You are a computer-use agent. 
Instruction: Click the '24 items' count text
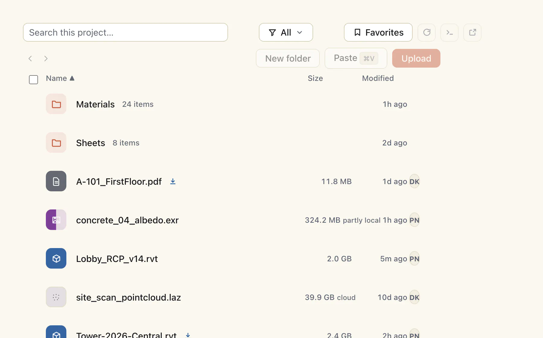coord(138,104)
